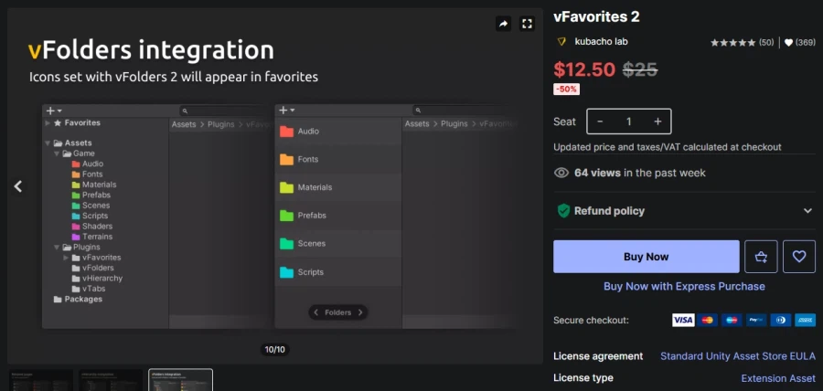Screen dimensions: 823x391
Task: Click the (50) reviews count
Action: coord(766,42)
